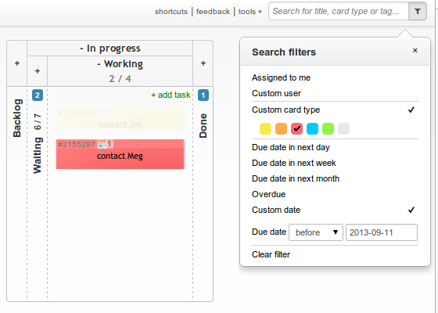The width and height of the screenshot is (438, 313).
Task: Click the Done column label
Action: (203, 126)
